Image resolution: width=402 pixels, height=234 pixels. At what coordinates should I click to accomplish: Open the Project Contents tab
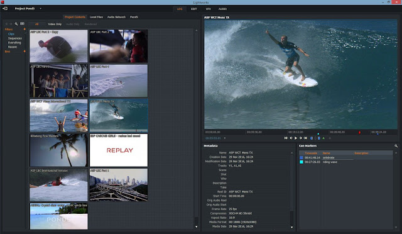pyautogui.click(x=75, y=17)
